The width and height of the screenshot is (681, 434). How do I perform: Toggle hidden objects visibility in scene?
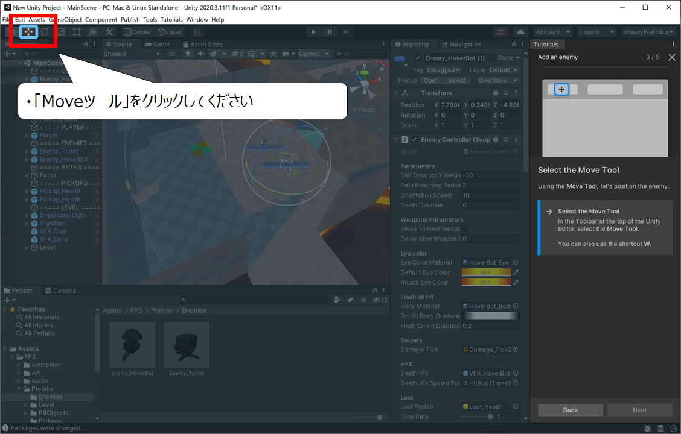pyautogui.click(x=237, y=54)
